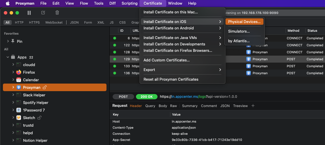Collapse the Apps tree group
Viewport: 325px width, 145px height.
[8, 57]
